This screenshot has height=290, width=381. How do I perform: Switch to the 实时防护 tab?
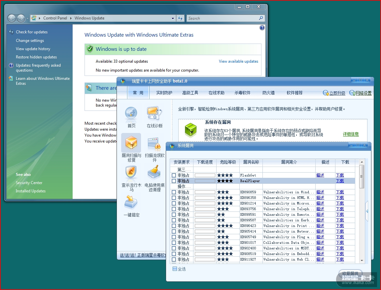pyautogui.click(x=164, y=93)
